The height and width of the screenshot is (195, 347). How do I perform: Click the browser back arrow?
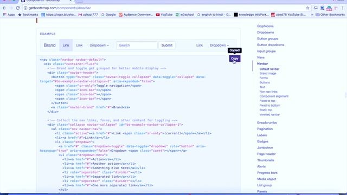tap(4, 8)
